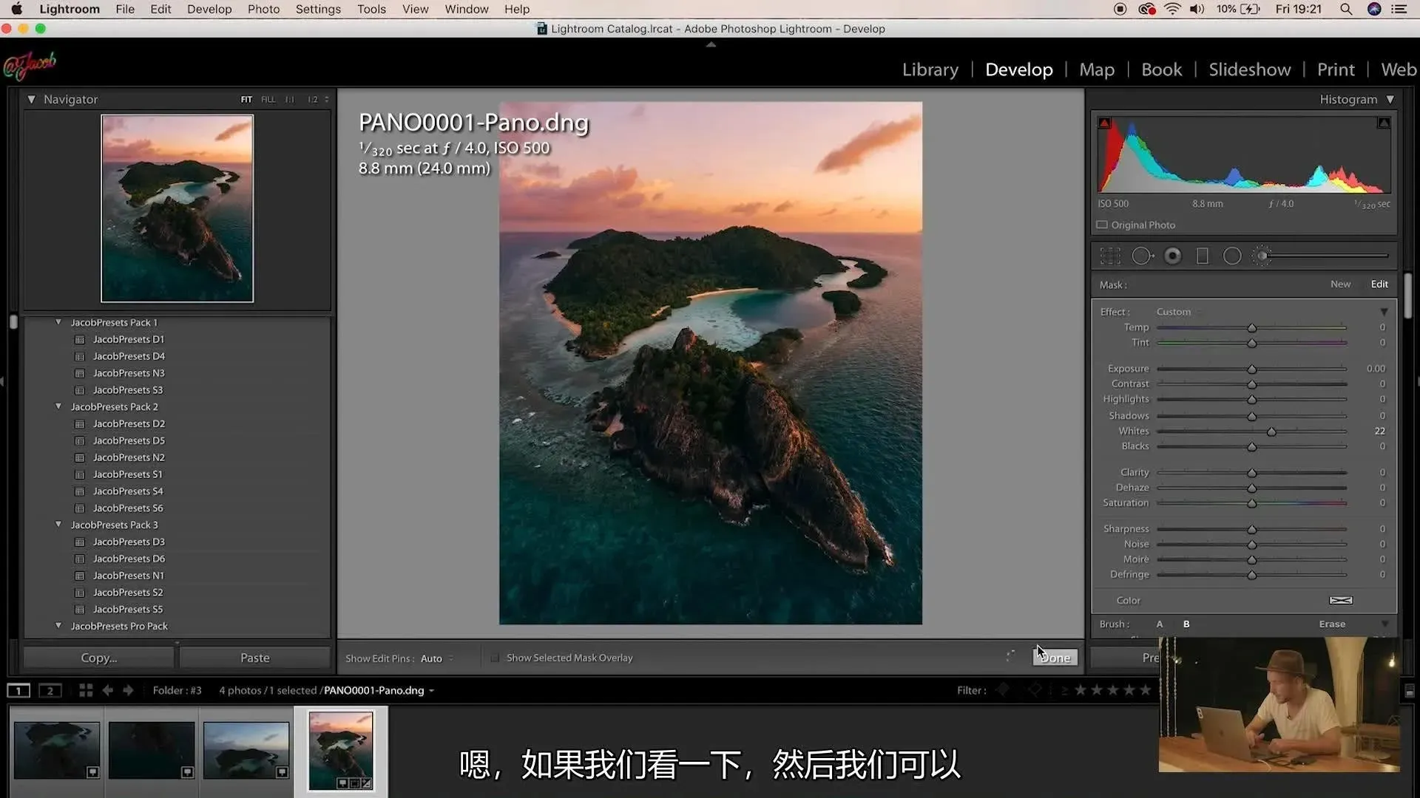Click the Done button

[1055, 658]
